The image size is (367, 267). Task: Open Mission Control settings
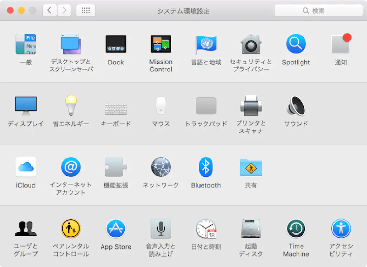161,44
